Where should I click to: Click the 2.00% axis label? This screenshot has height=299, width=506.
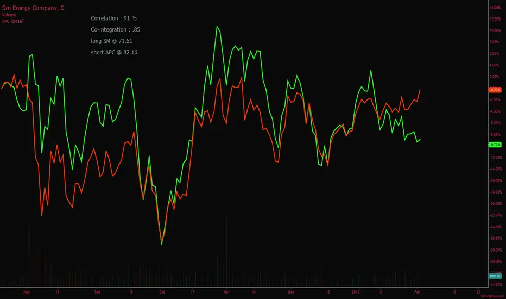tap(495, 77)
